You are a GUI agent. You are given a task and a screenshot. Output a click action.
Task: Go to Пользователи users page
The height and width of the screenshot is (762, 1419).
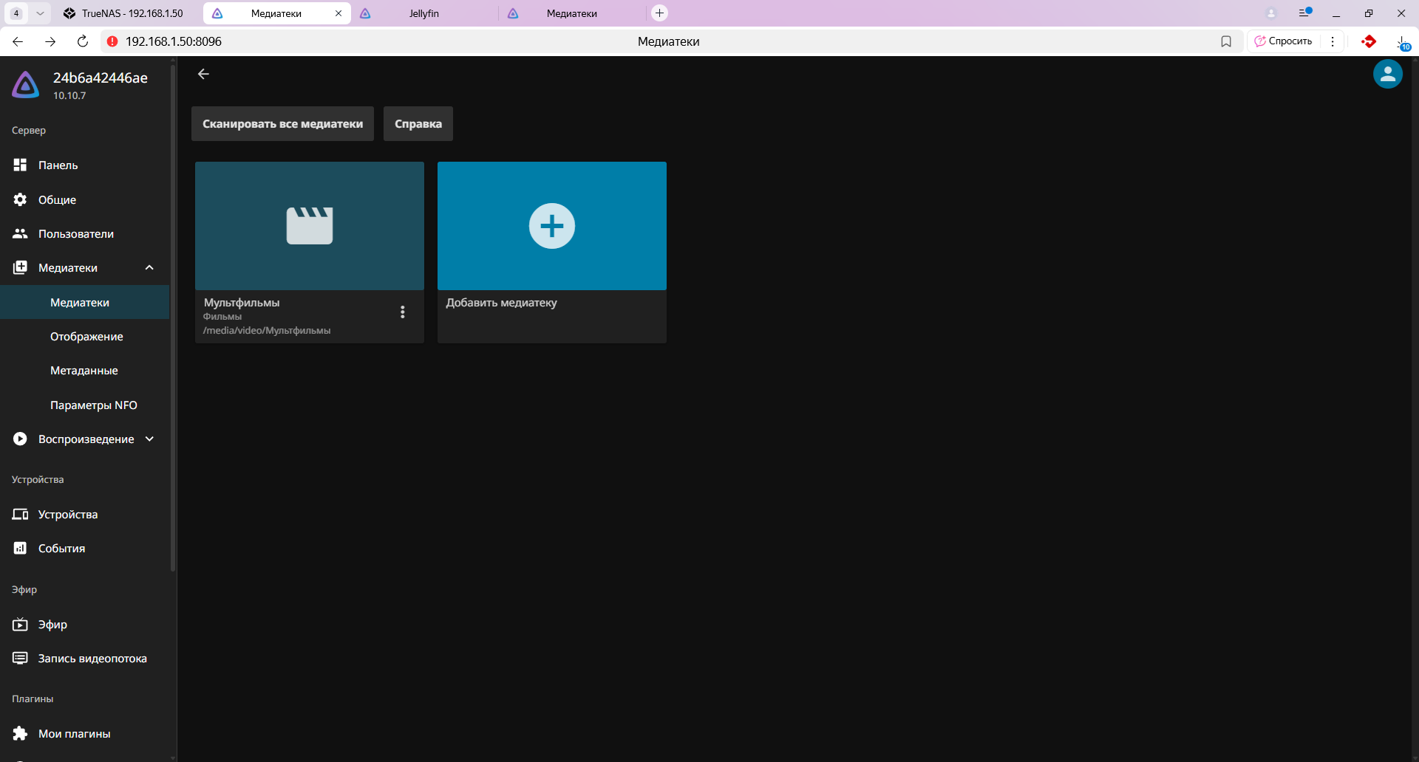click(75, 234)
